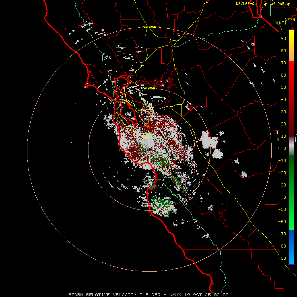Click the positive "50" scale label
Image resolution: width=297 pixels, height=297 pixels.
tap(283, 87)
